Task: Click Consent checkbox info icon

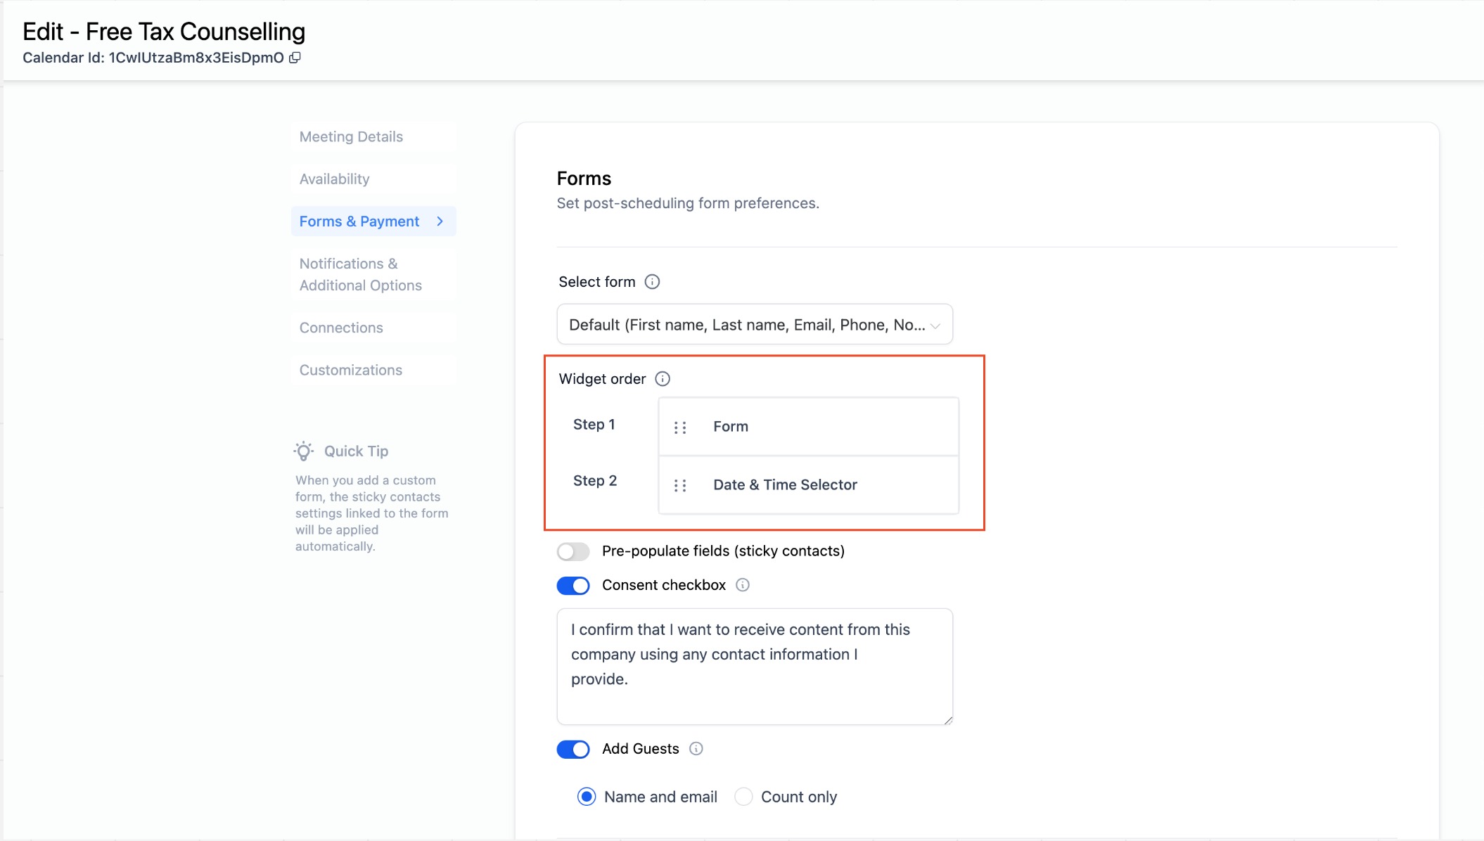Action: click(743, 585)
